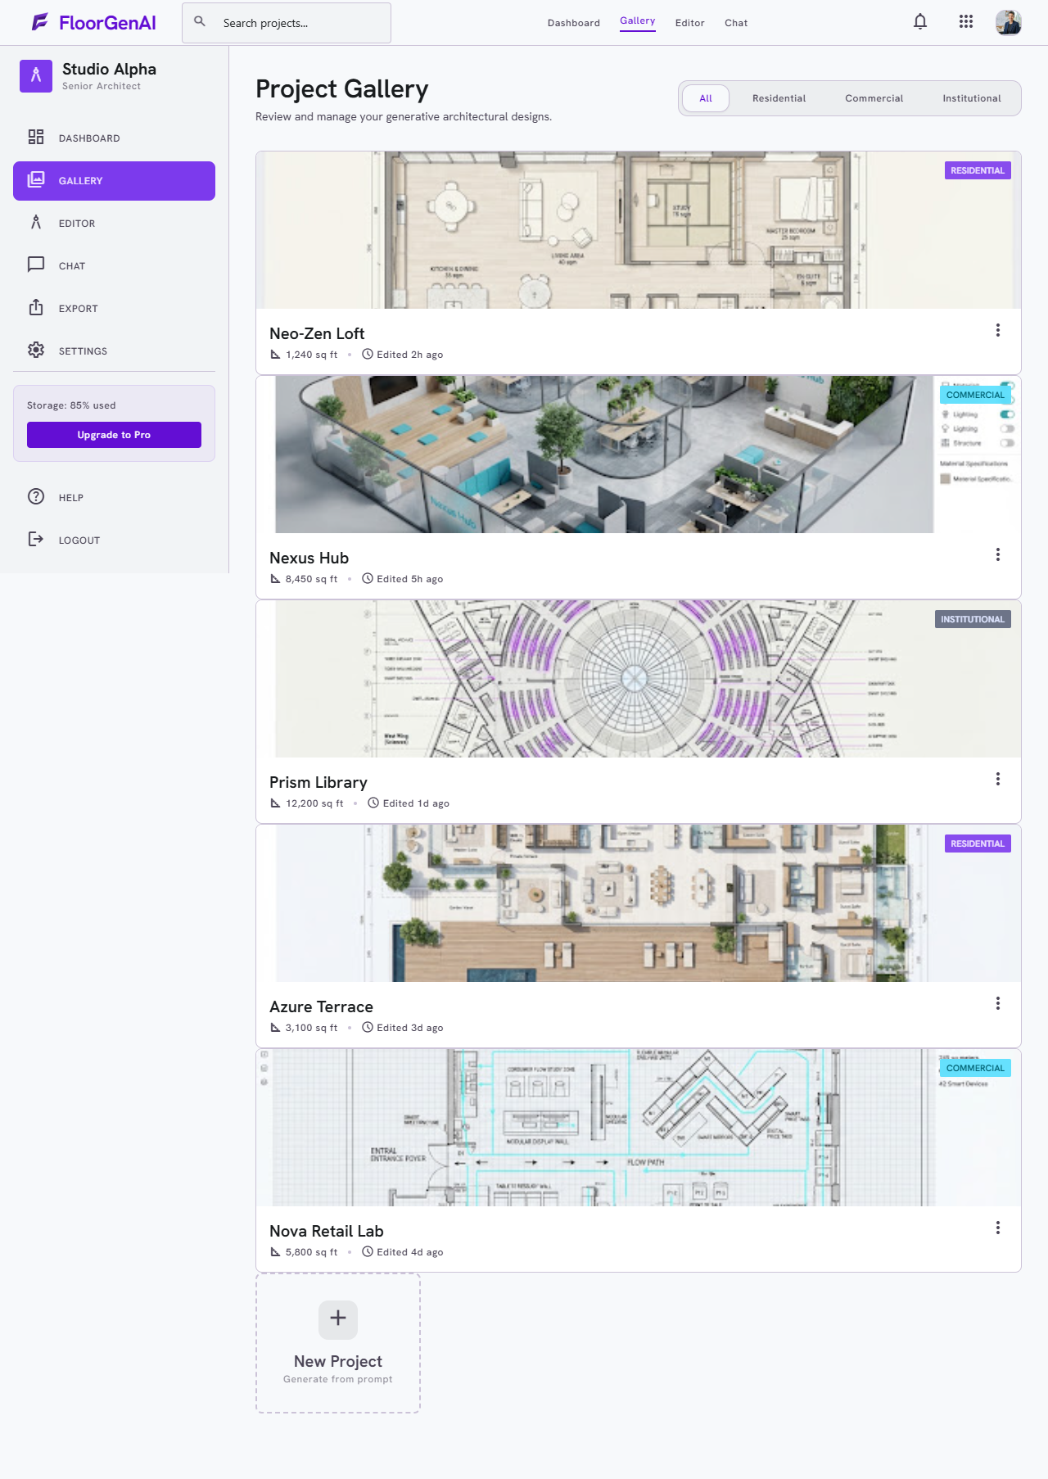Open the Azure Terrace plan thumbnail

point(639,903)
